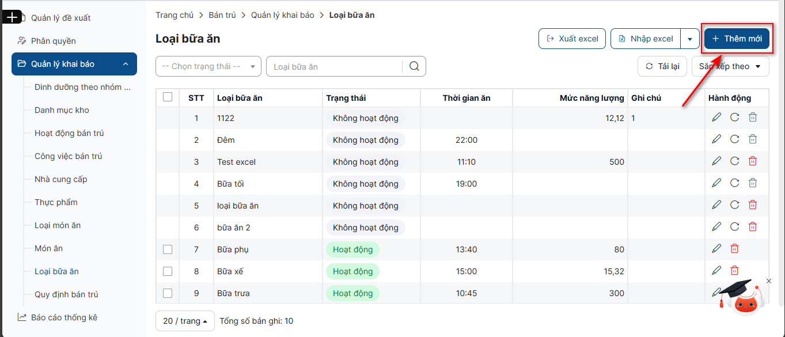The image size is (785, 337).
Task: Close the mascot chat assistant widget
Action: [x=769, y=281]
